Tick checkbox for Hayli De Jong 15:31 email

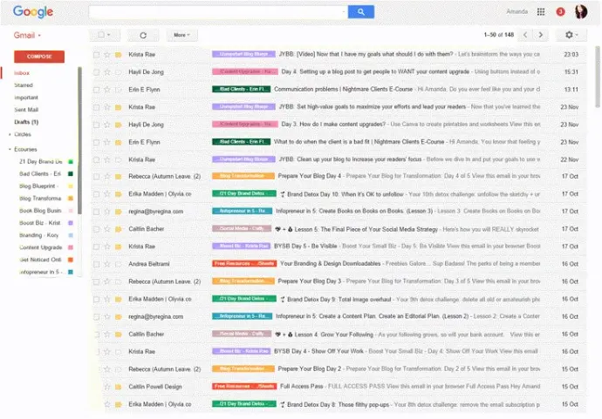96,72
